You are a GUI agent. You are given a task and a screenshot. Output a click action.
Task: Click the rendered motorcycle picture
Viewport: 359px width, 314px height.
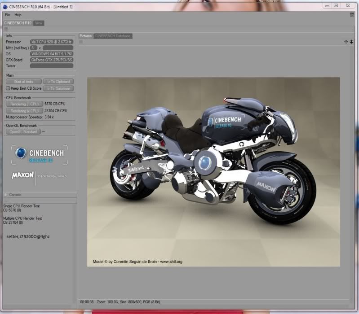click(213, 172)
